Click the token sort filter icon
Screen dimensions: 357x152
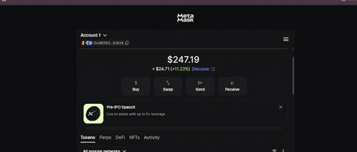(x=274, y=151)
